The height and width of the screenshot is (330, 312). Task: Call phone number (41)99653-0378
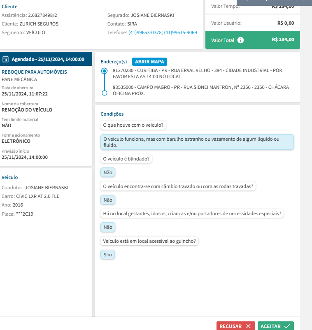[x=145, y=33]
